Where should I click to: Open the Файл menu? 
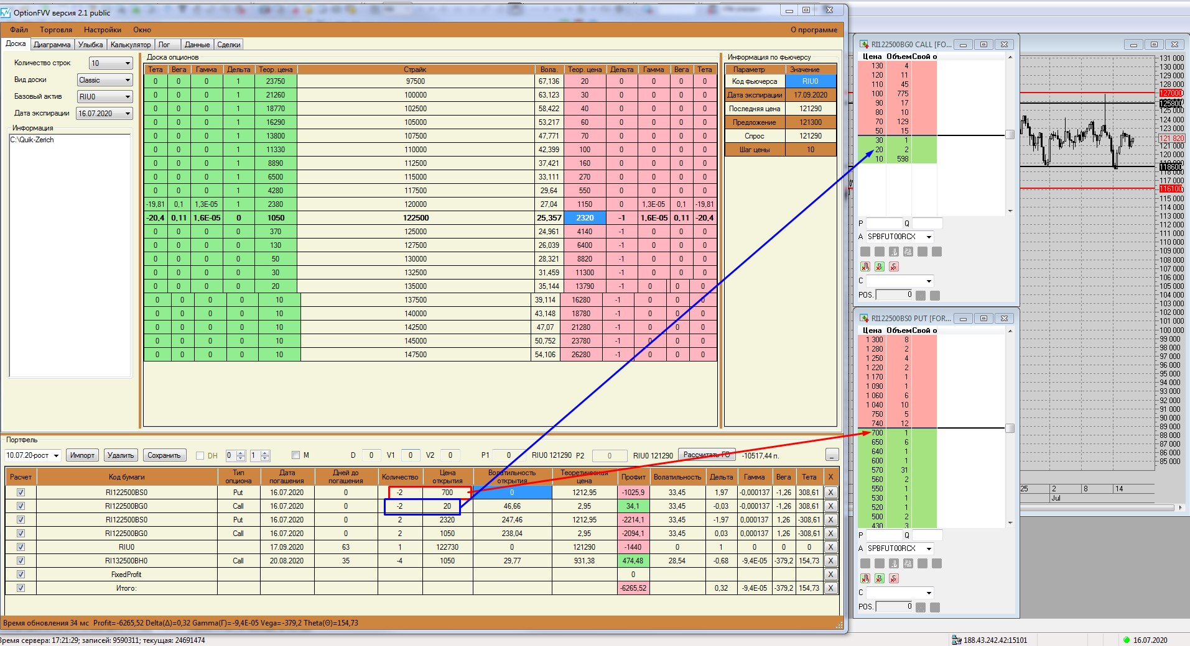click(x=19, y=30)
